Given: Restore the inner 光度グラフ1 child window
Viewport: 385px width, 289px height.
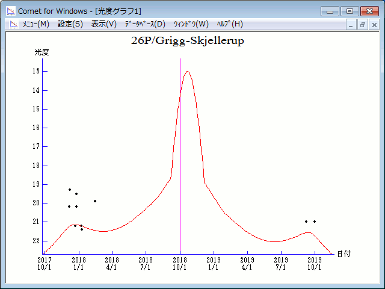Looking at the screenshot, I should point(363,25).
